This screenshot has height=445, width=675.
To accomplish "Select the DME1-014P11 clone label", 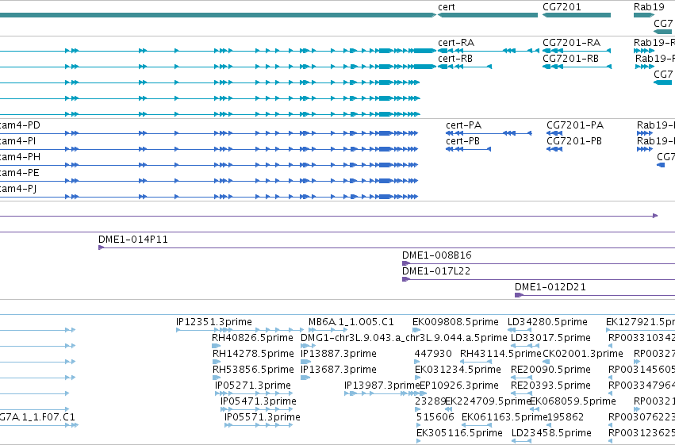I will click(133, 240).
